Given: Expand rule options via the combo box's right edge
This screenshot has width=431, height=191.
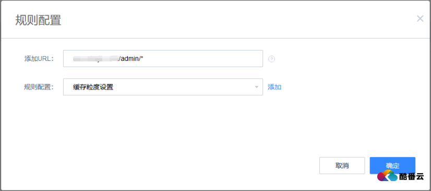Looking at the screenshot, I should pyautogui.click(x=256, y=87).
